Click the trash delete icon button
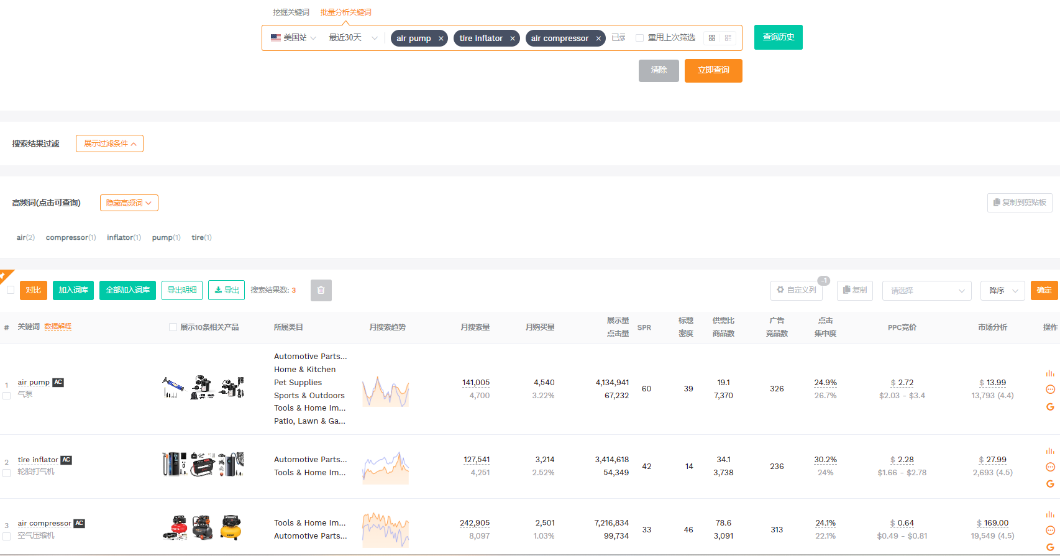 click(321, 290)
